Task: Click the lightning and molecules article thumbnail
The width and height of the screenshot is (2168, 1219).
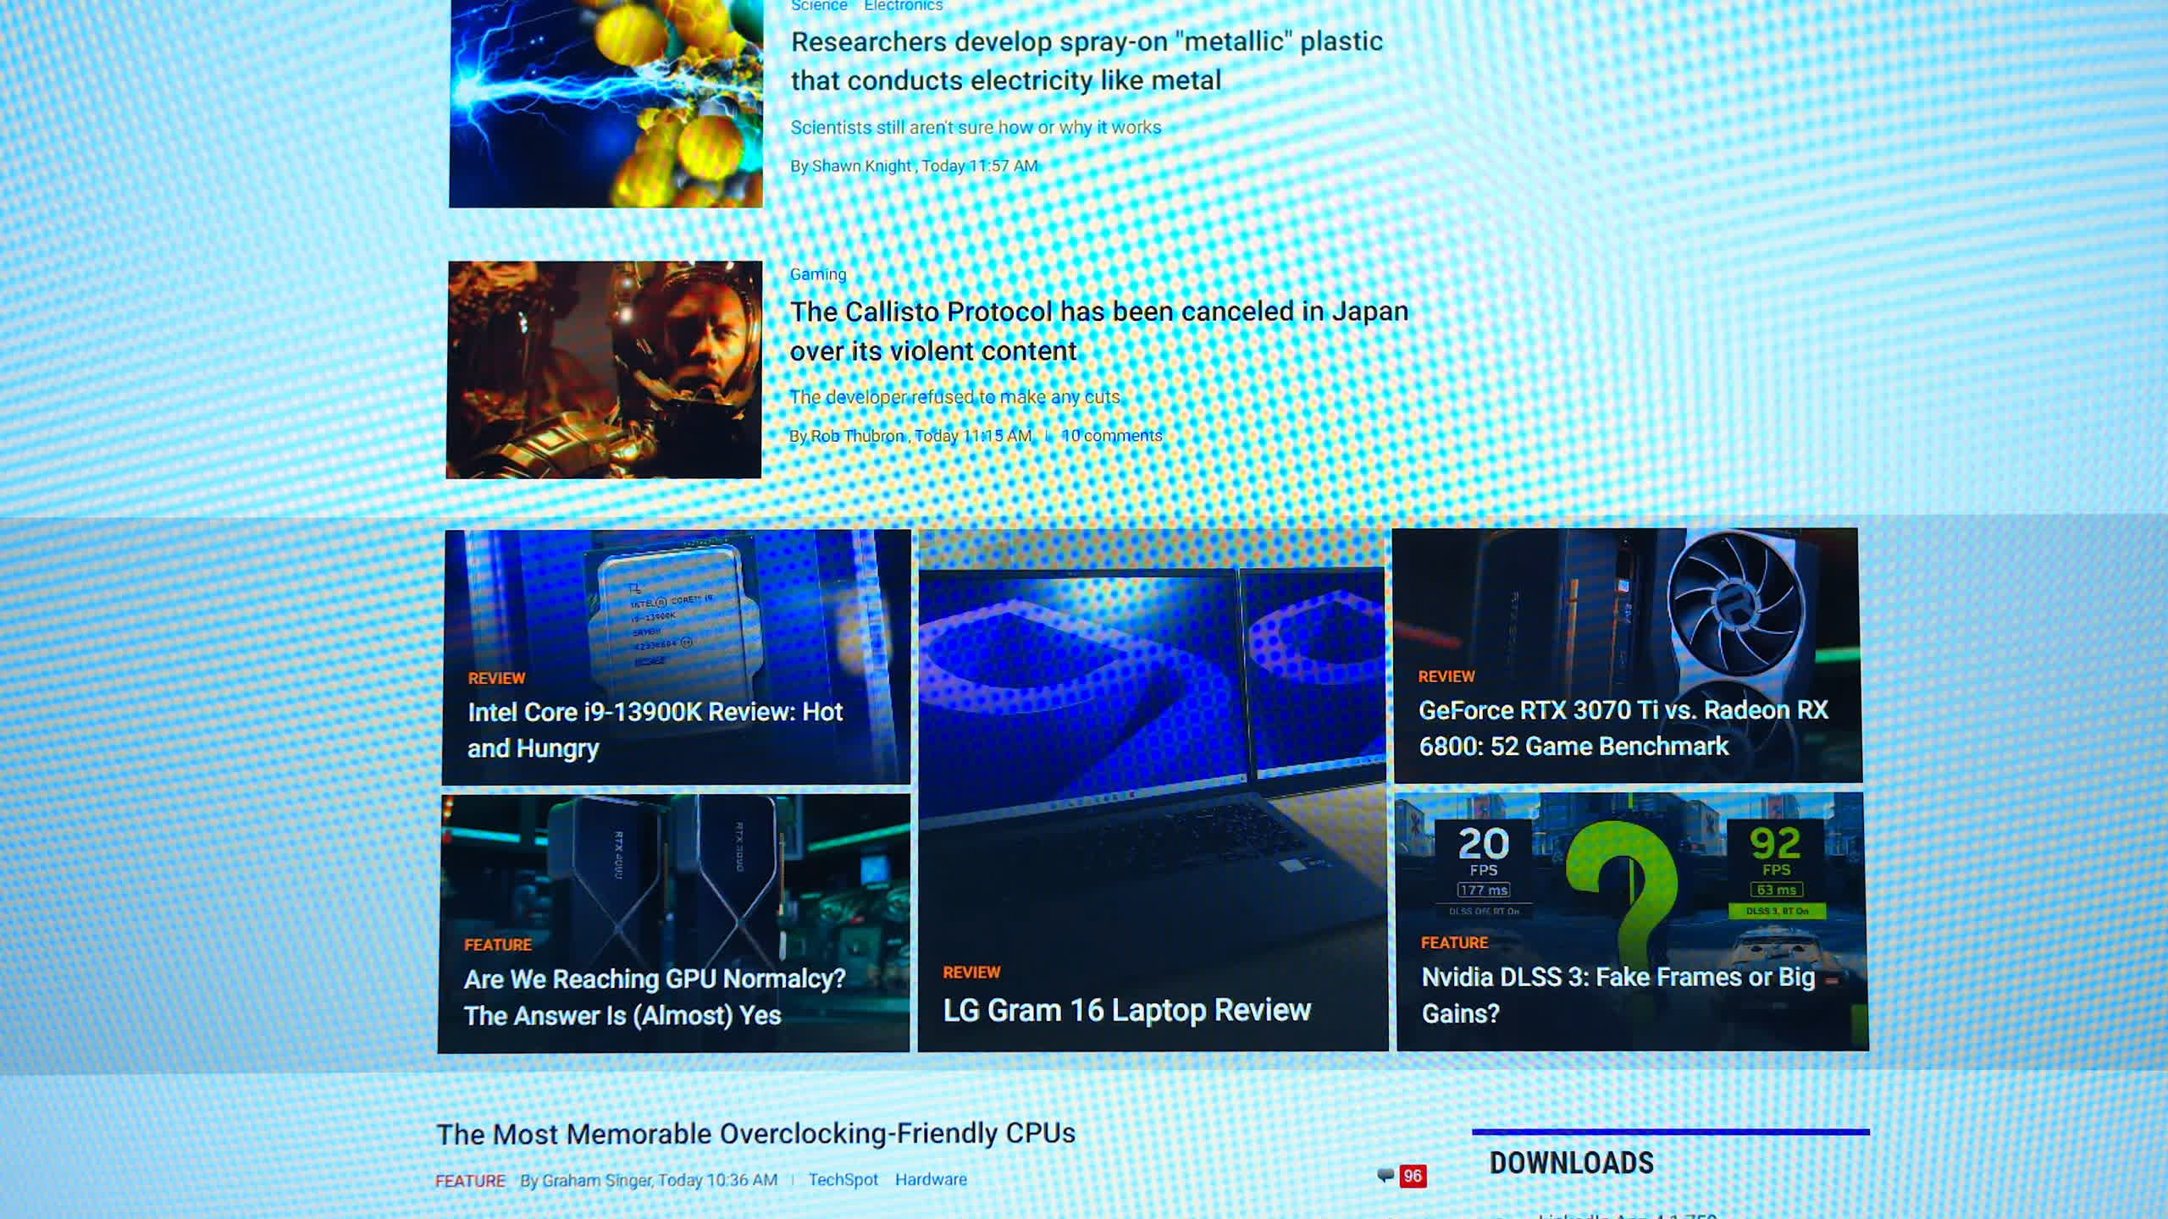Action: coord(606,102)
